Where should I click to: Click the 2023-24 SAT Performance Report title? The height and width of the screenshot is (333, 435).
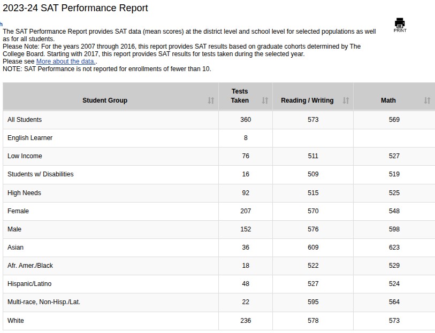pyautogui.click(x=75, y=8)
